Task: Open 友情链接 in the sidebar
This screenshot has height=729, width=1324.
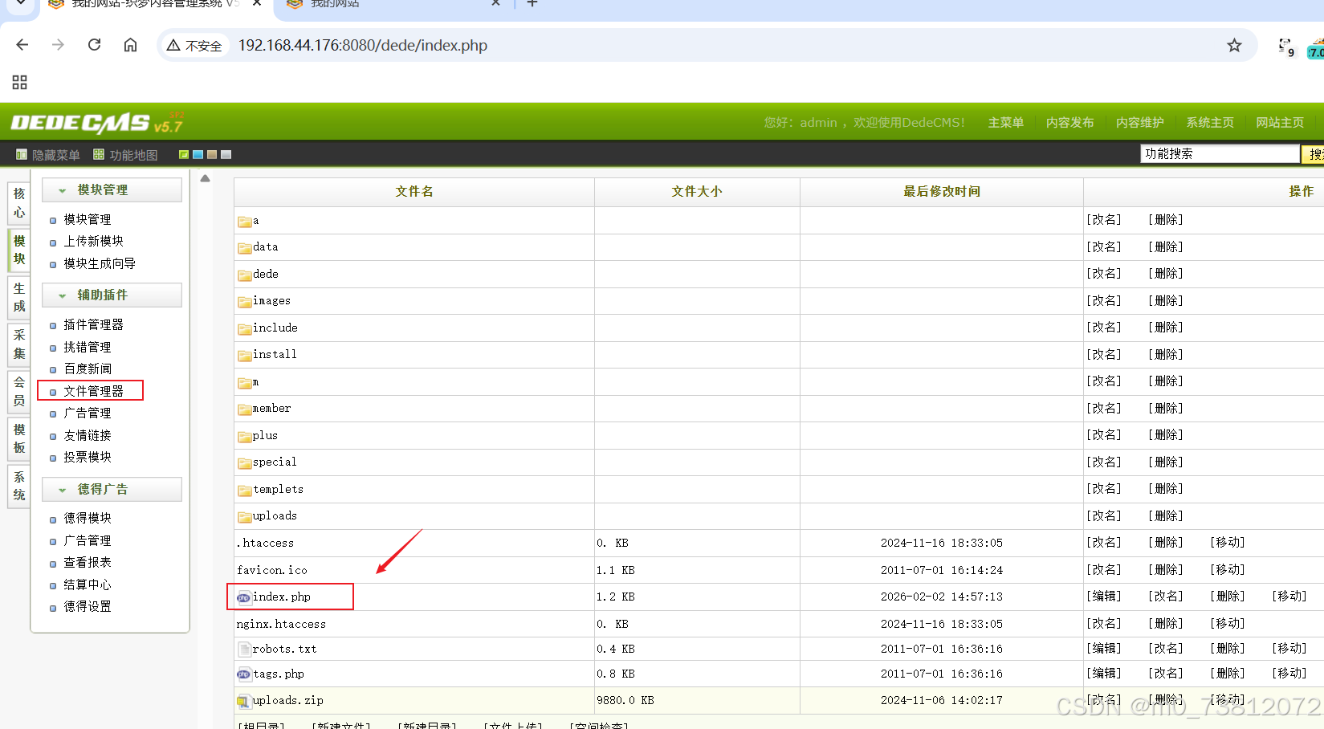Action: [x=88, y=435]
